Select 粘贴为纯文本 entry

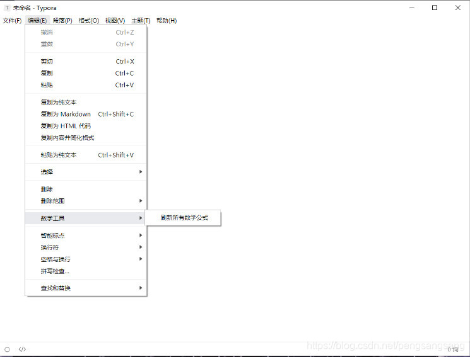tap(86, 155)
